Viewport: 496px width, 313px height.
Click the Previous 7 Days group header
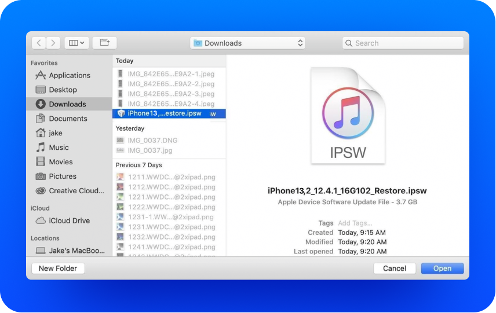pyautogui.click(x=139, y=165)
